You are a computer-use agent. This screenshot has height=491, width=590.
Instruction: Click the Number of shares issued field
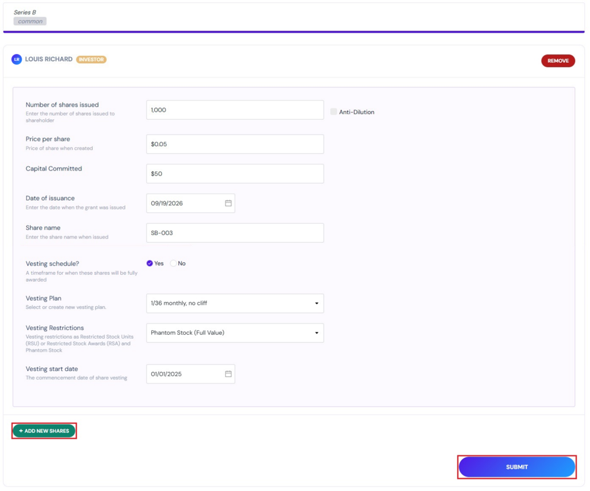point(235,110)
